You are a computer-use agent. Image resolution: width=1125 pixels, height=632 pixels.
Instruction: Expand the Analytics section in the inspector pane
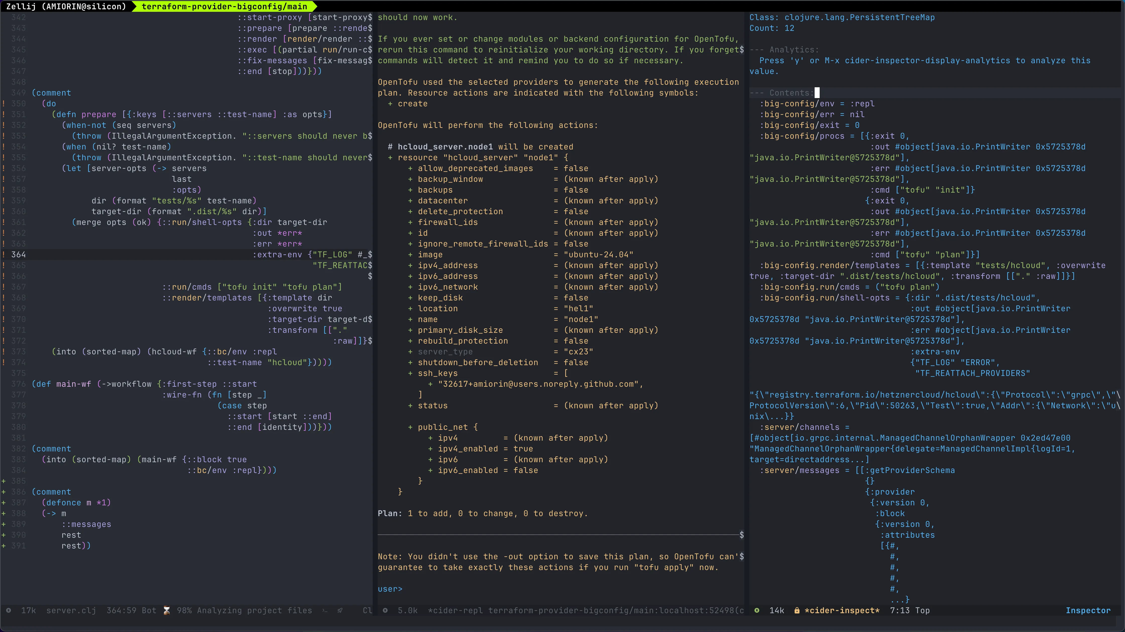[786, 49]
